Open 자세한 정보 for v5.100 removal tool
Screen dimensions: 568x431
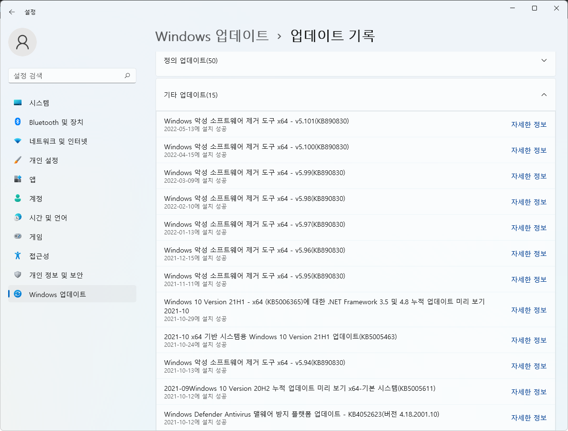click(x=528, y=150)
